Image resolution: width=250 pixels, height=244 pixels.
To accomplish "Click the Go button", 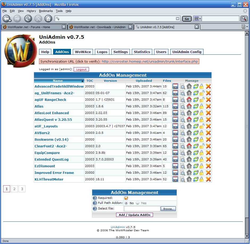I will [x=187, y=19].
